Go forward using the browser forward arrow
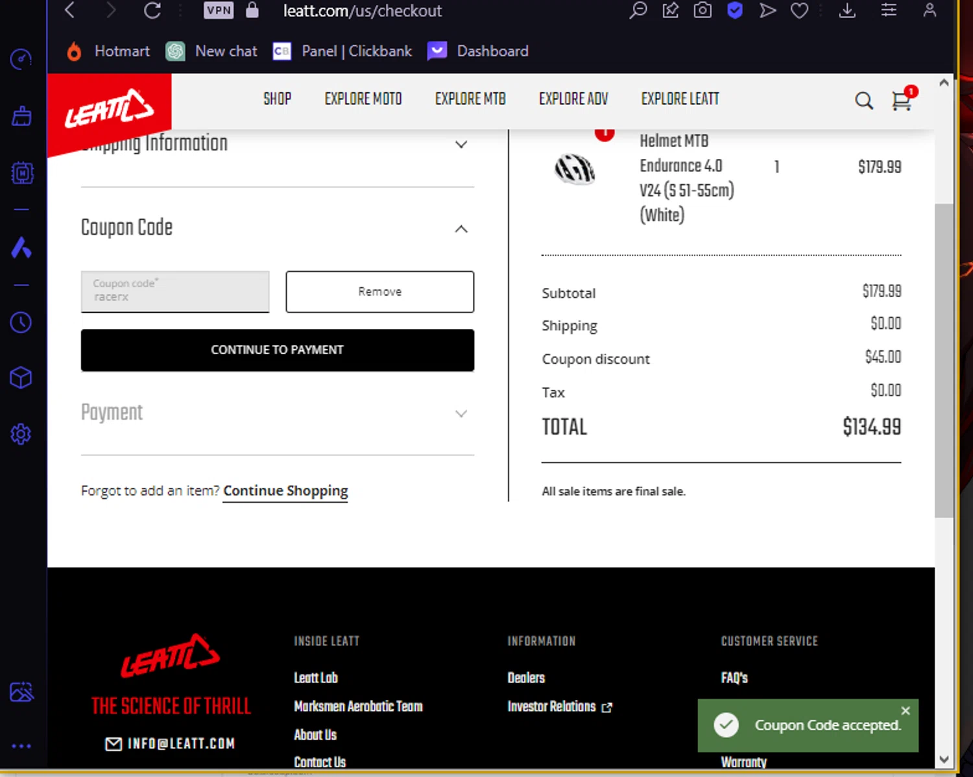 pyautogui.click(x=111, y=10)
